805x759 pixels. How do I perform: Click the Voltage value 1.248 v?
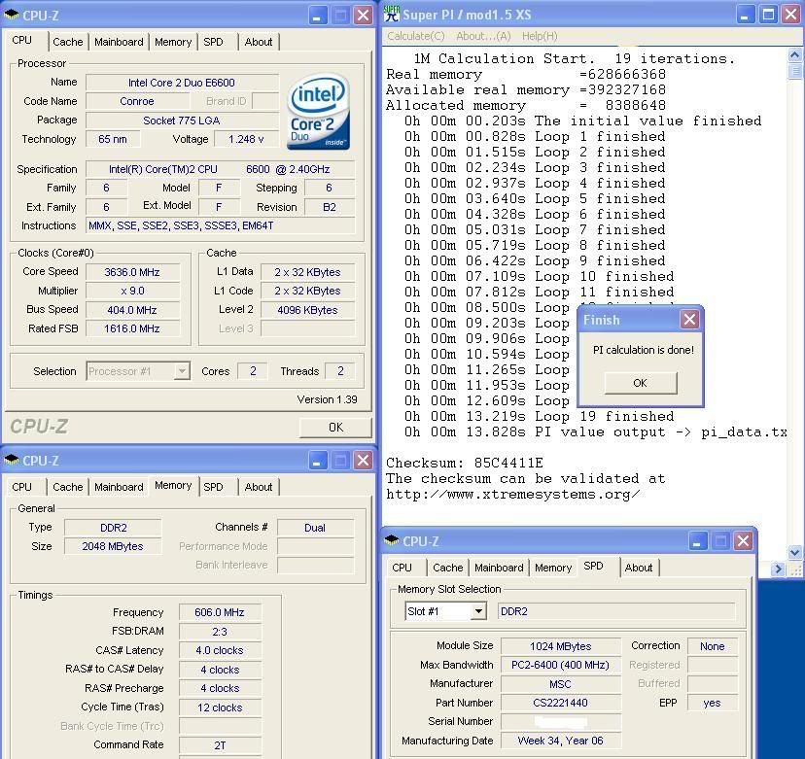(246, 139)
